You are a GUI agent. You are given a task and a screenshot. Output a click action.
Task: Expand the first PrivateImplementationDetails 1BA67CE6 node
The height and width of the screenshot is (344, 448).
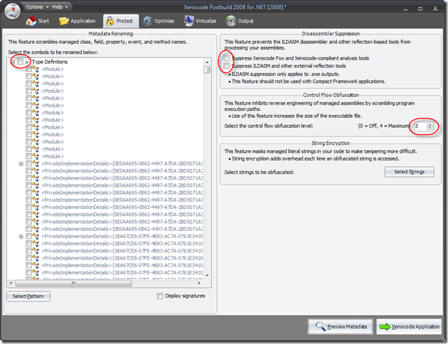(x=21, y=236)
